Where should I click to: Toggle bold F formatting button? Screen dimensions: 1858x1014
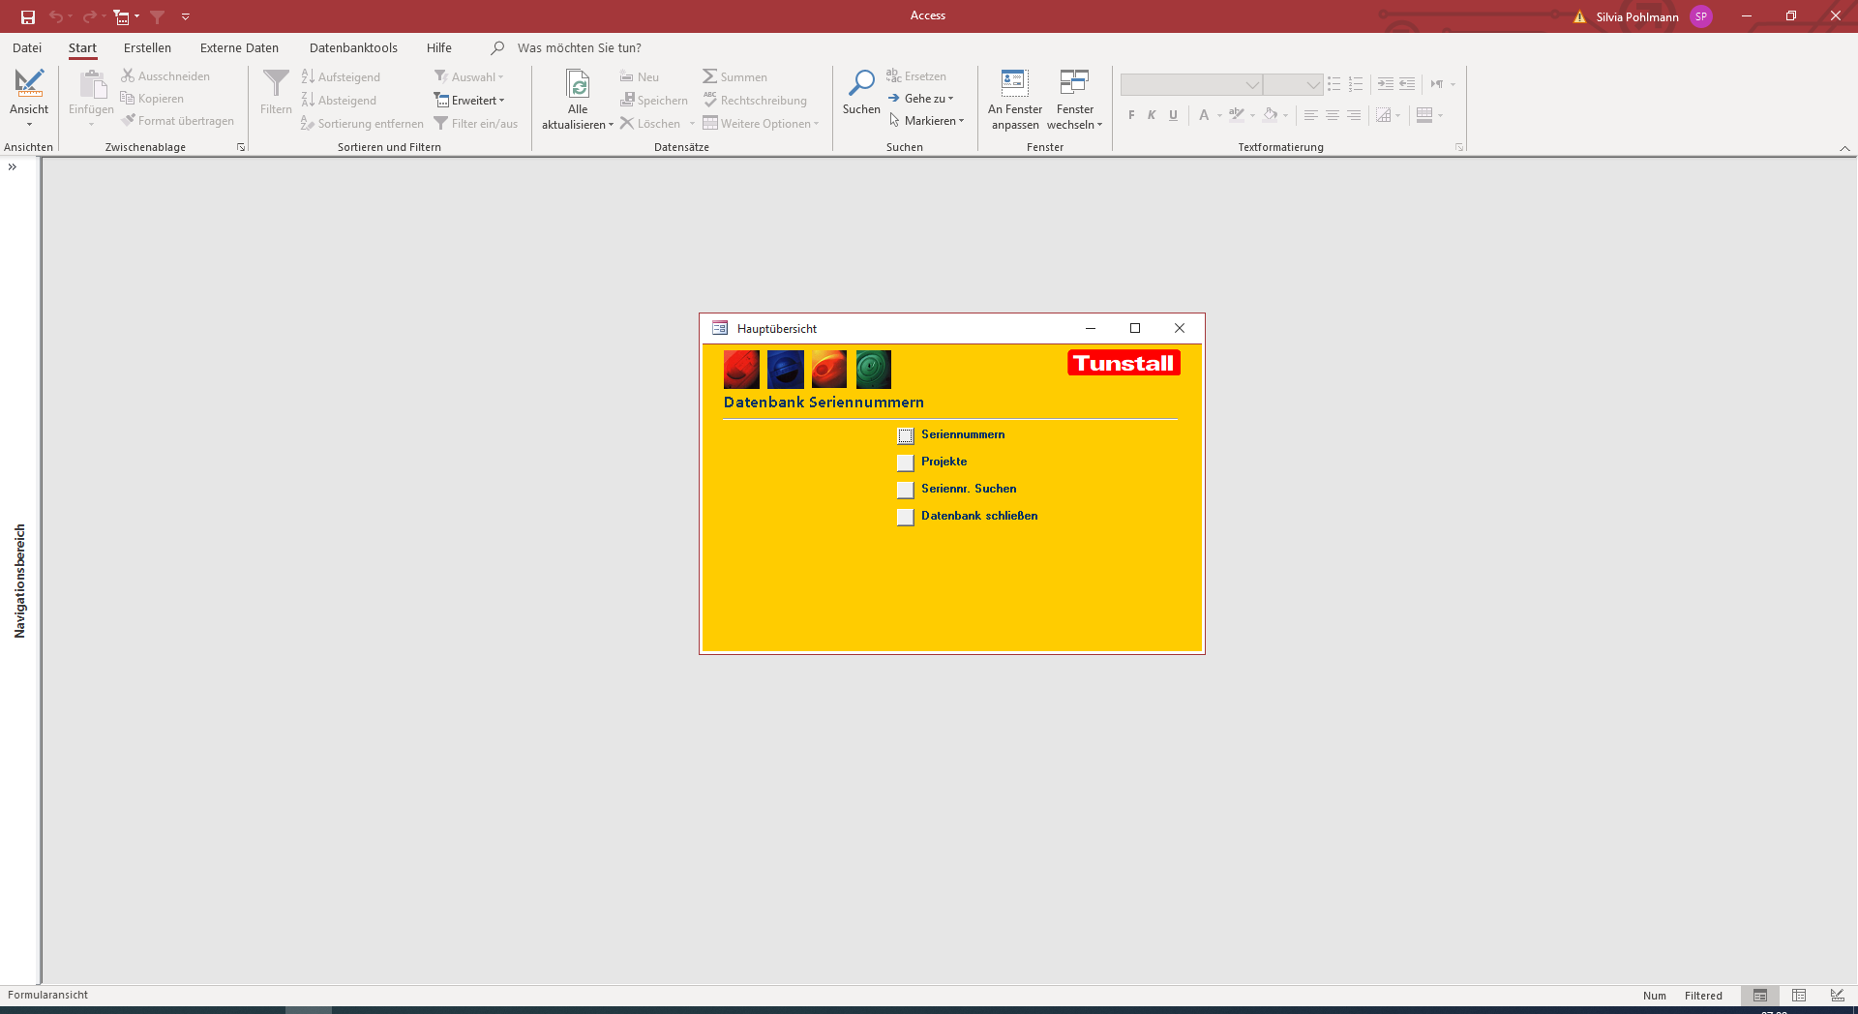click(1131, 115)
